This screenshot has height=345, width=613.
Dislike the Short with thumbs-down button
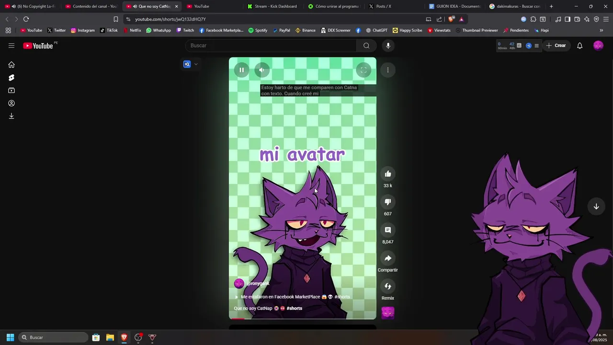pyautogui.click(x=388, y=202)
